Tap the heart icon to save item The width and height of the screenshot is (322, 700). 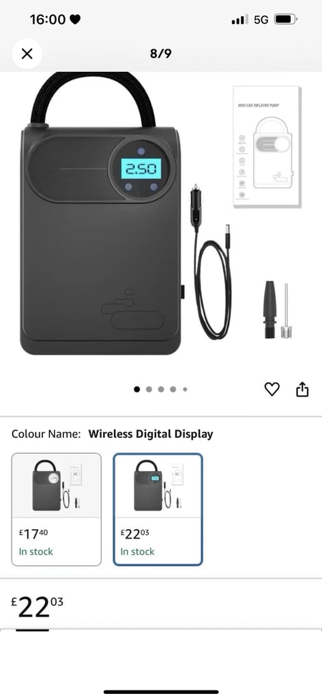pos(272,389)
